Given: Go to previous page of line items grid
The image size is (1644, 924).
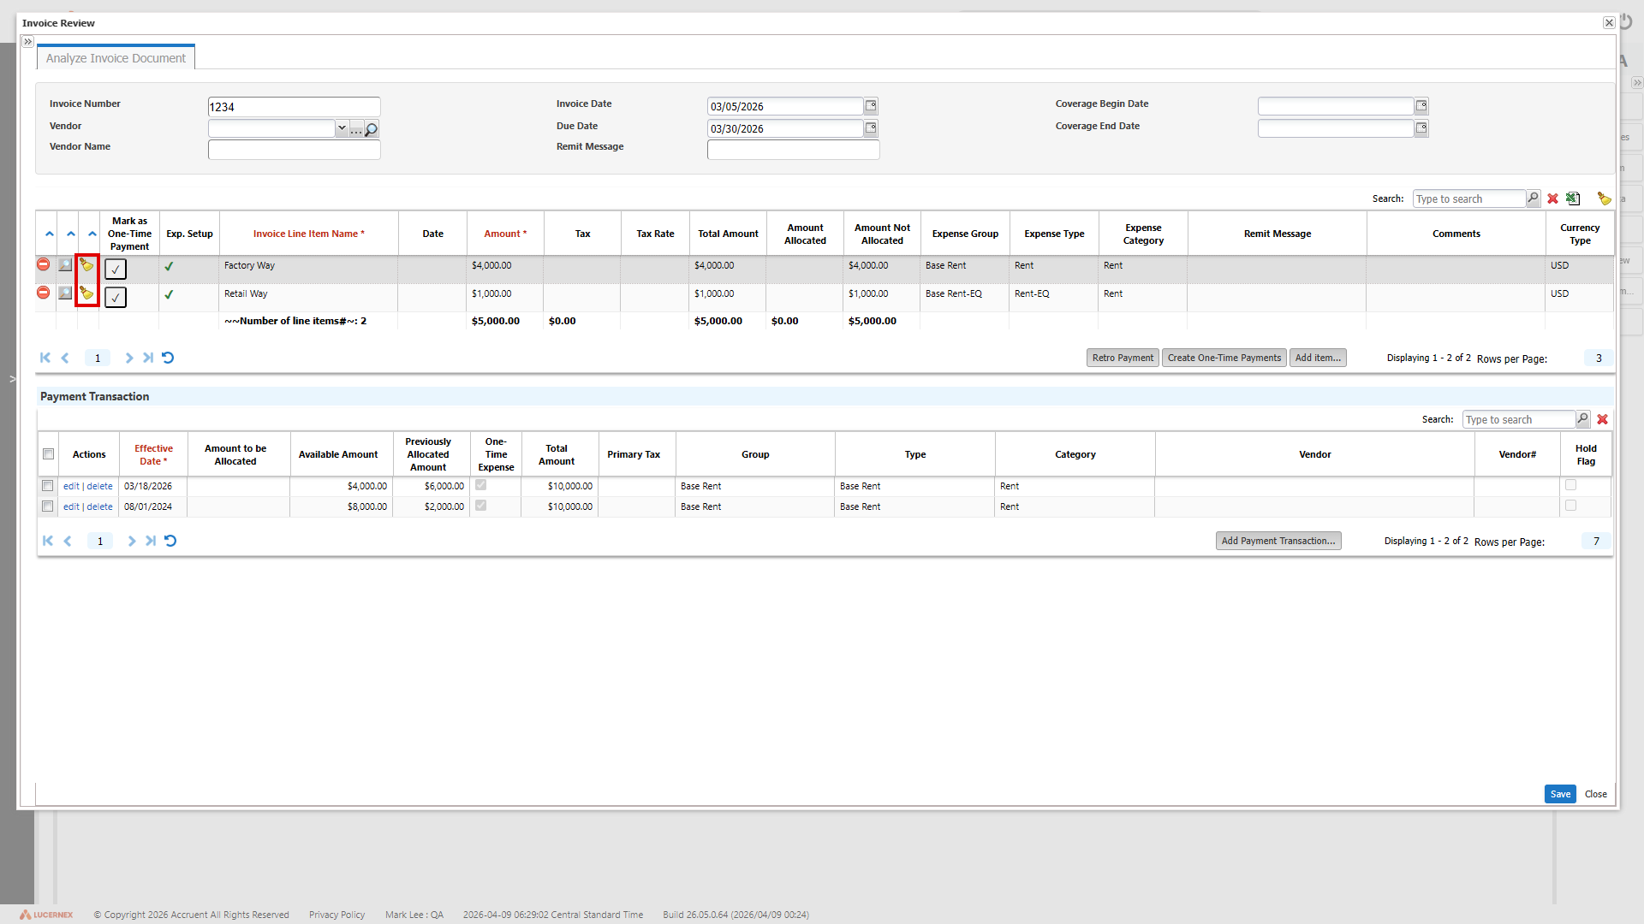Looking at the screenshot, I should coord(65,358).
